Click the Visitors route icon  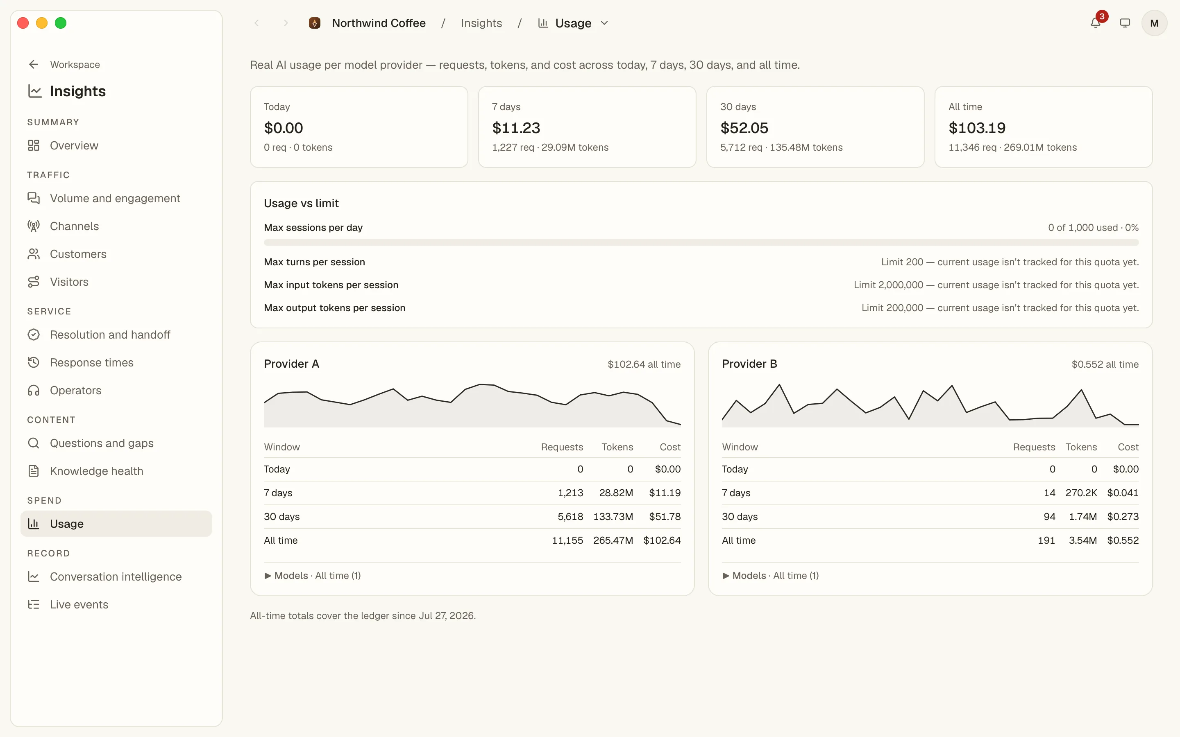pos(34,281)
